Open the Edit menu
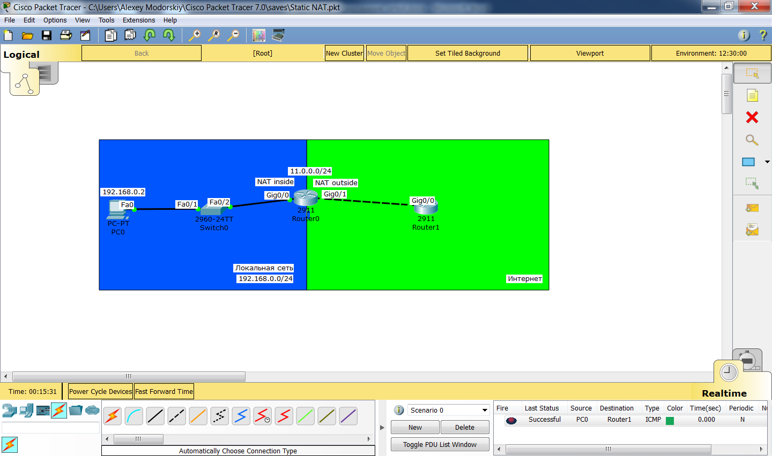 (x=29, y=20)
